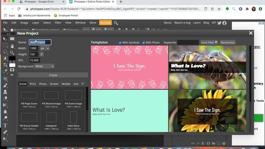Open the width unit px dropdown
Image resolution: width=265 pixels, height=149 pixels.
click(45, 48)
